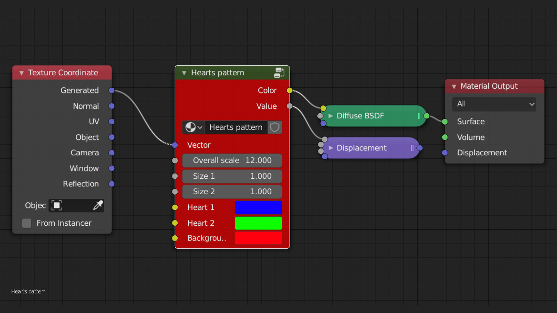Click the yellow Color output socket
557x313 pixels.
(289, 90)
